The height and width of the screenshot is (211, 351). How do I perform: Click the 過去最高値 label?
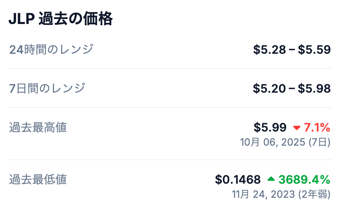[x=38, y=127]
